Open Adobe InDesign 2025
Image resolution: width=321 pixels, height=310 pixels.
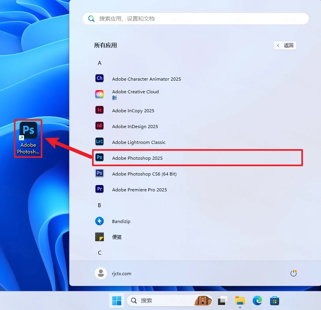click(x=134, y=127)
